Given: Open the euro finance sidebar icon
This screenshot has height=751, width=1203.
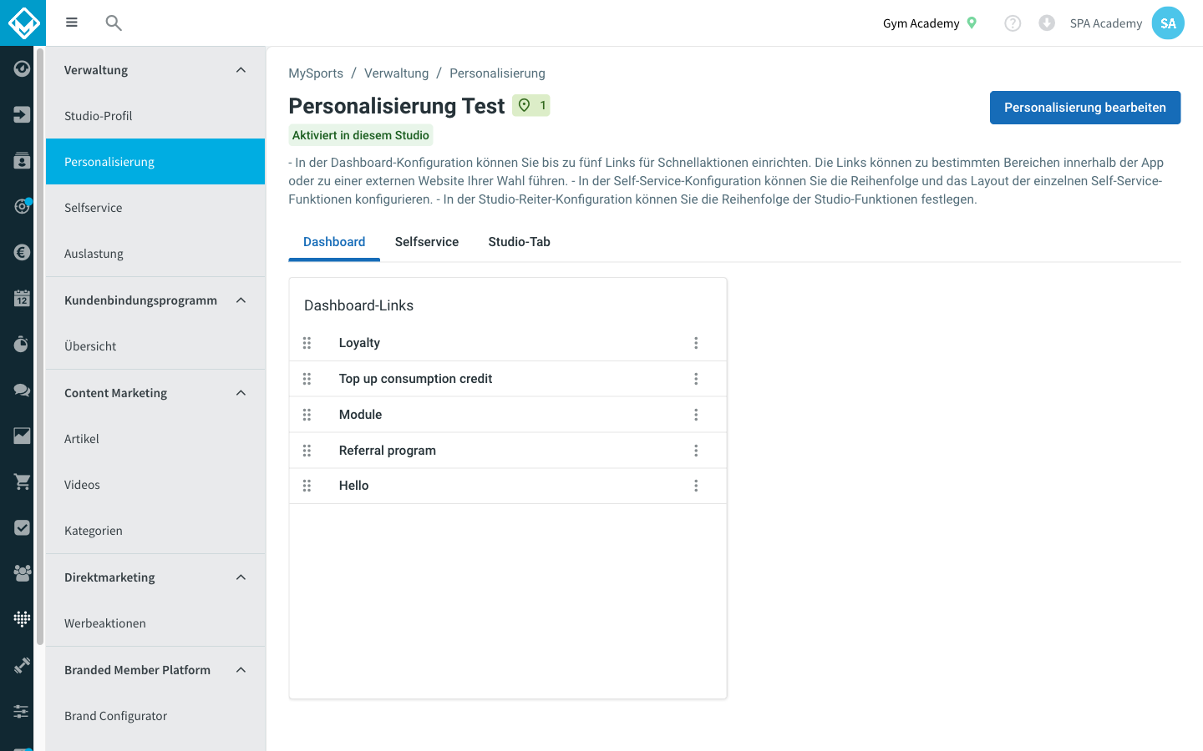Looking at the screenshot, I should pyautogui.click(x=22, y=252).
